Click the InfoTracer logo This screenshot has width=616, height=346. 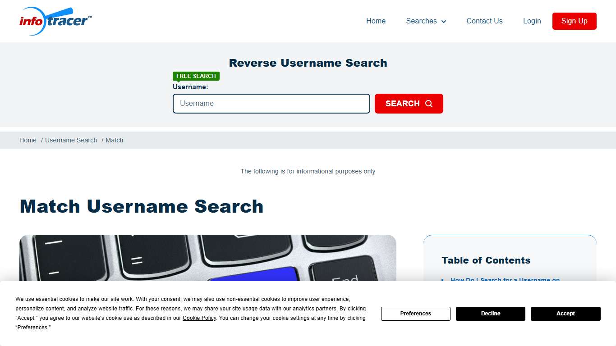coord(55,21)
